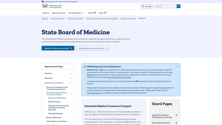Open Programs in the sidebar
222x125 pixels.
[x=48, y=73]
